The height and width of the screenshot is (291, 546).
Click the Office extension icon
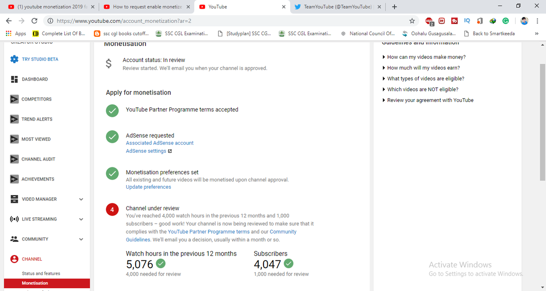tap(480, 21)
